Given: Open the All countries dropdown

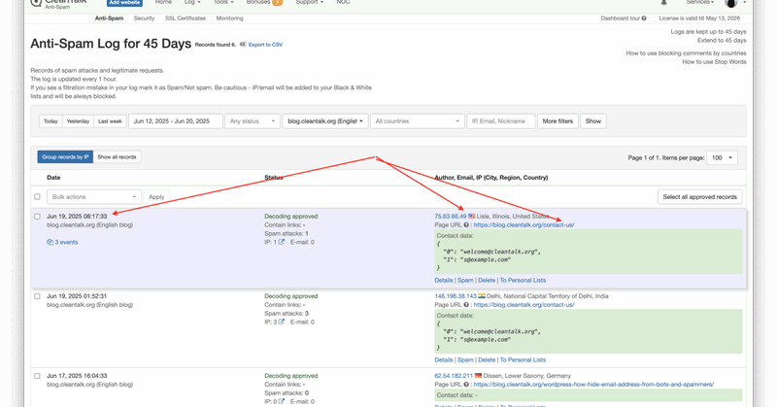Looking at the screenshot, I should 418,121.
